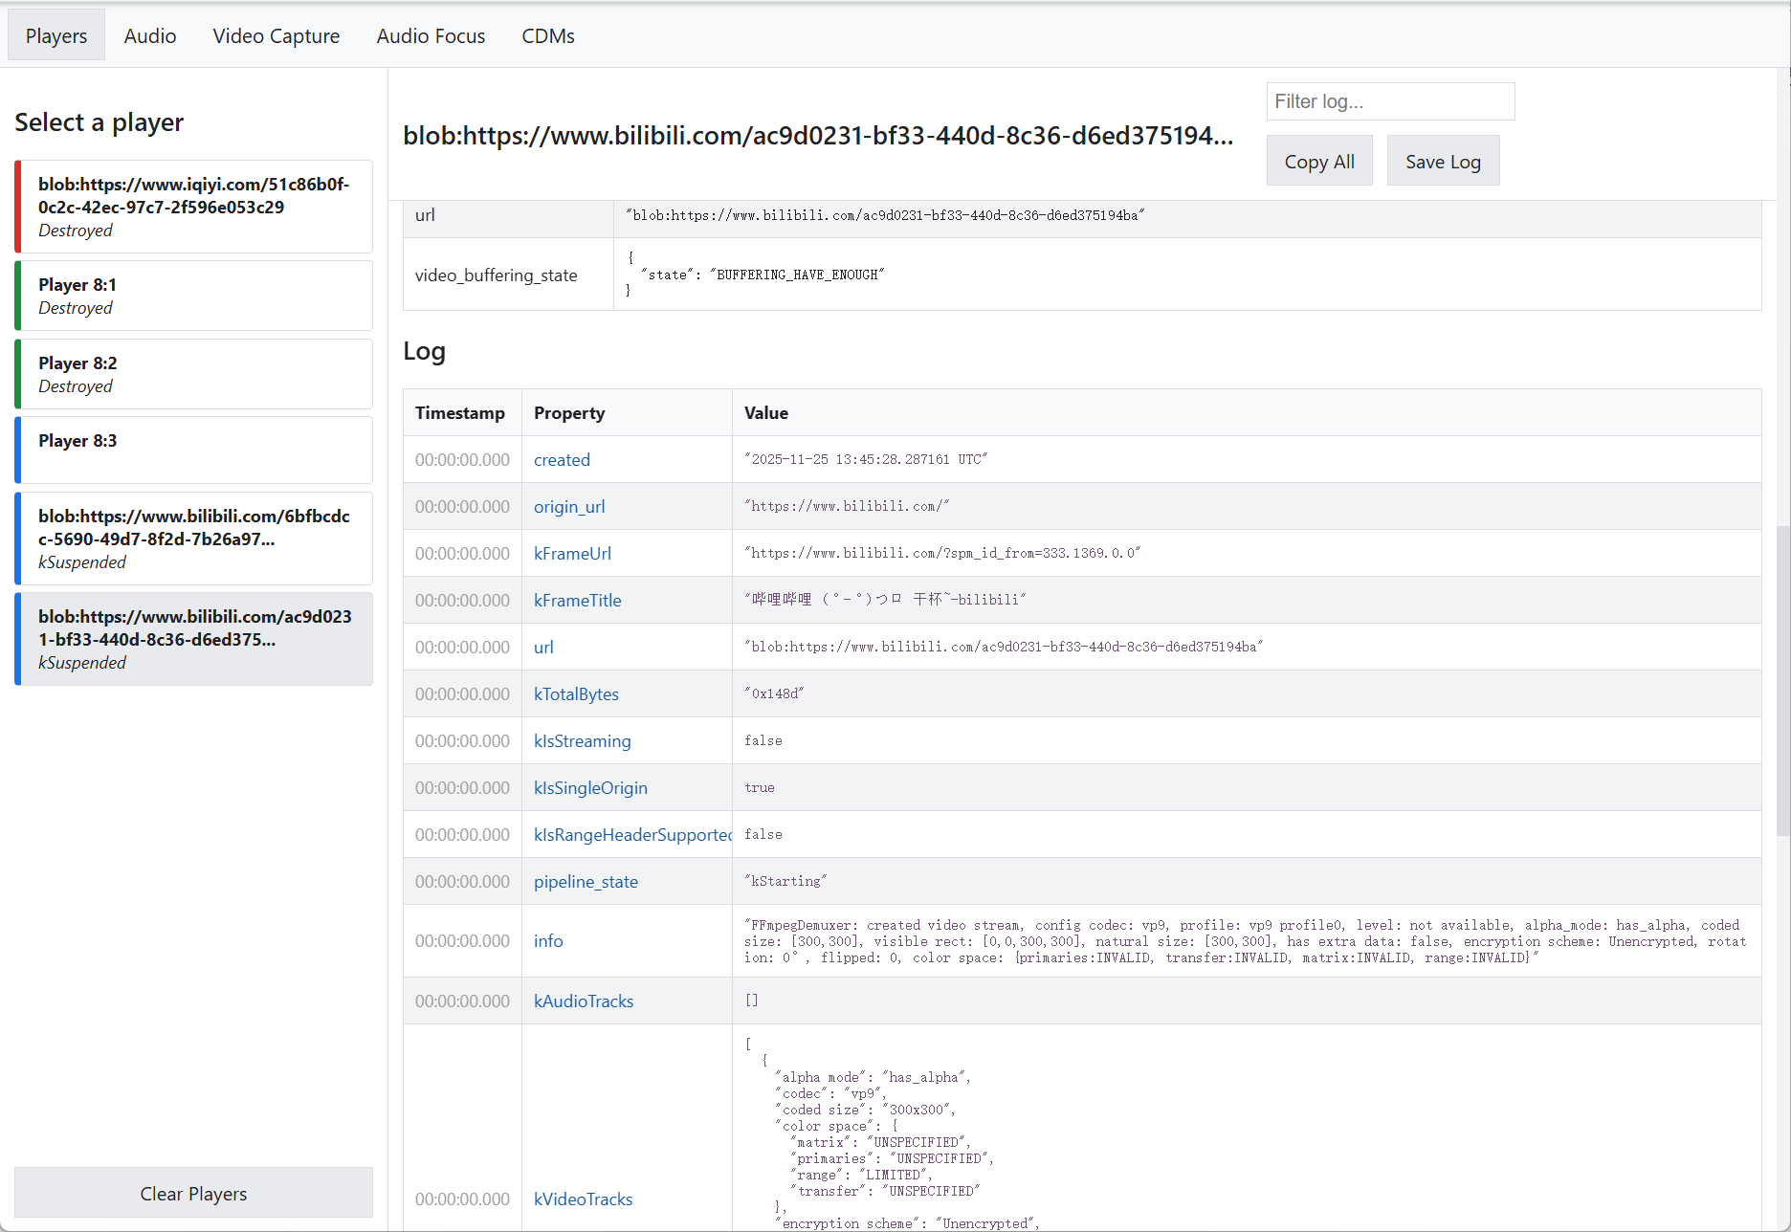Open the CDMs tab
The height and width of the screenshot is (1232, 1791).
coord(547,36)
